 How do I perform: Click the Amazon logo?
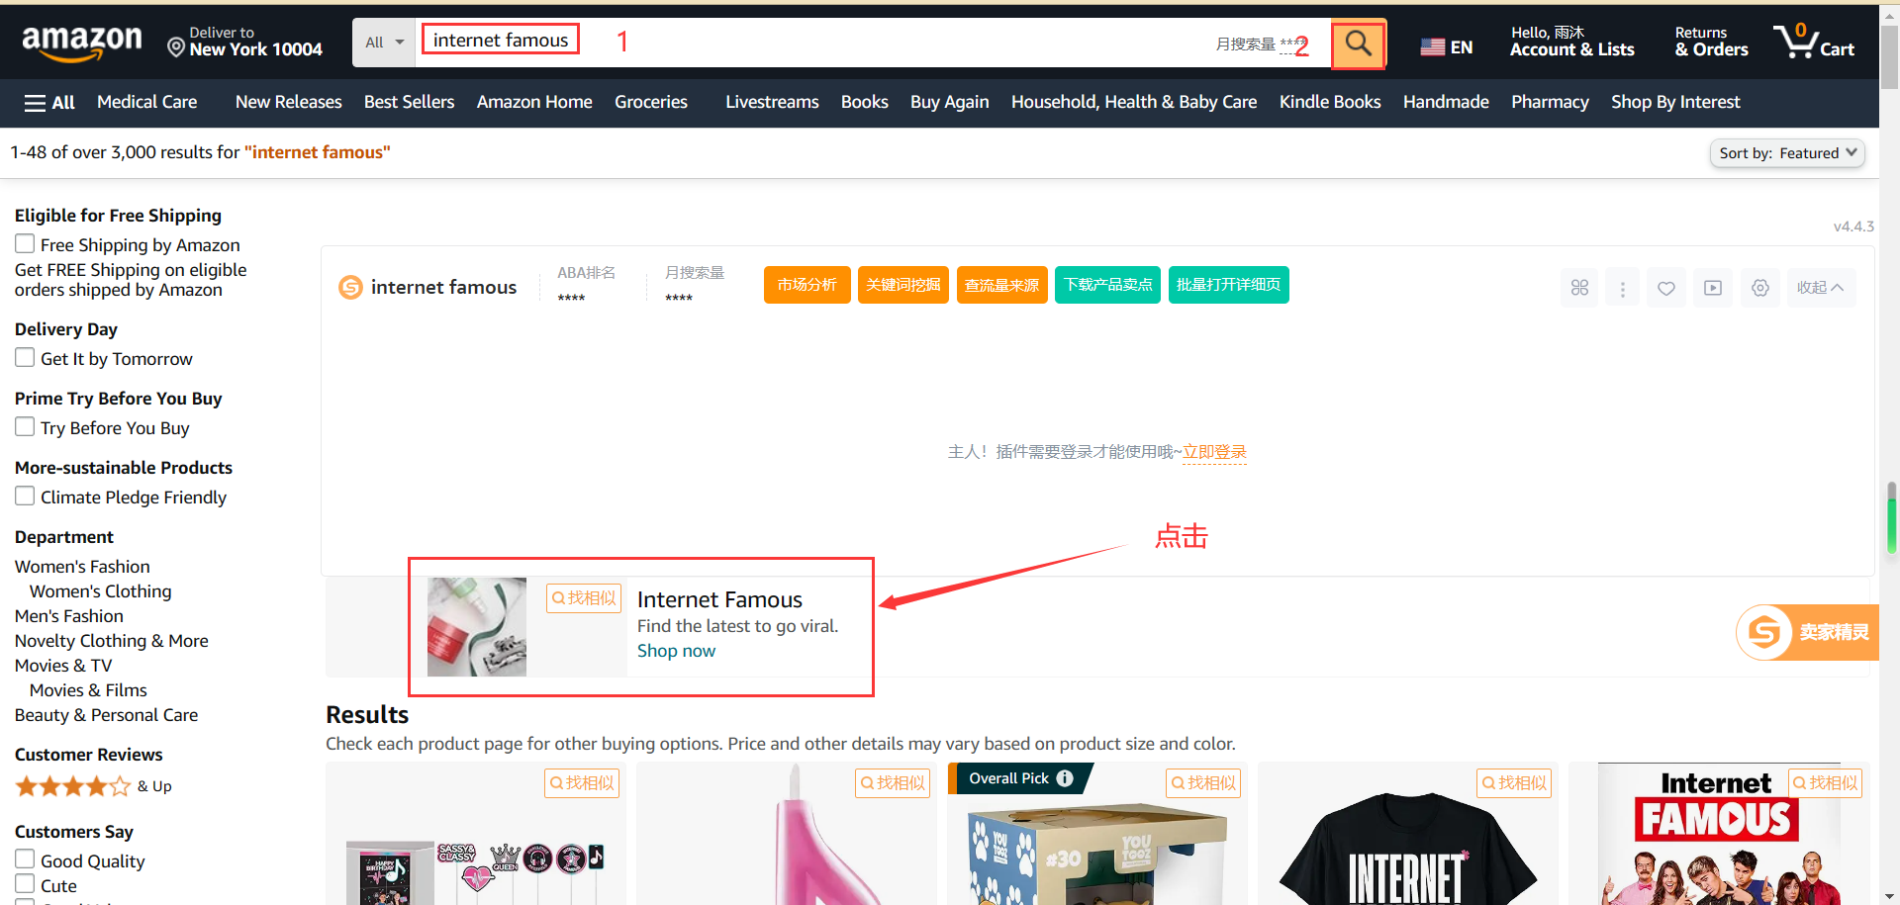(x=82, y=44)
